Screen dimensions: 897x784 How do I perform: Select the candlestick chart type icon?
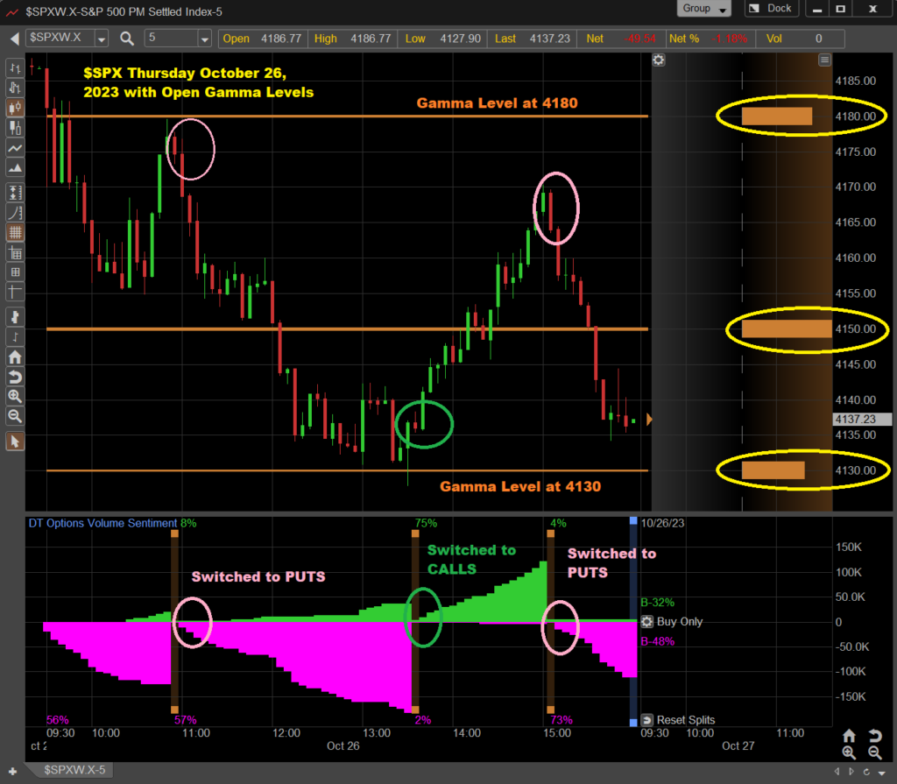[x=15, y=108]
